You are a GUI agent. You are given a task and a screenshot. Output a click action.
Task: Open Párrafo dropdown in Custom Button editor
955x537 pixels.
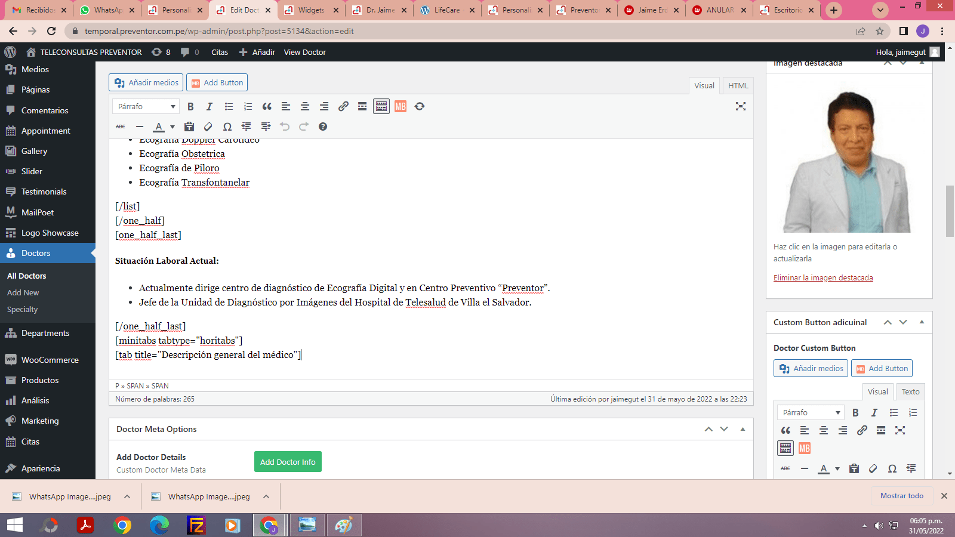(811, 412)
